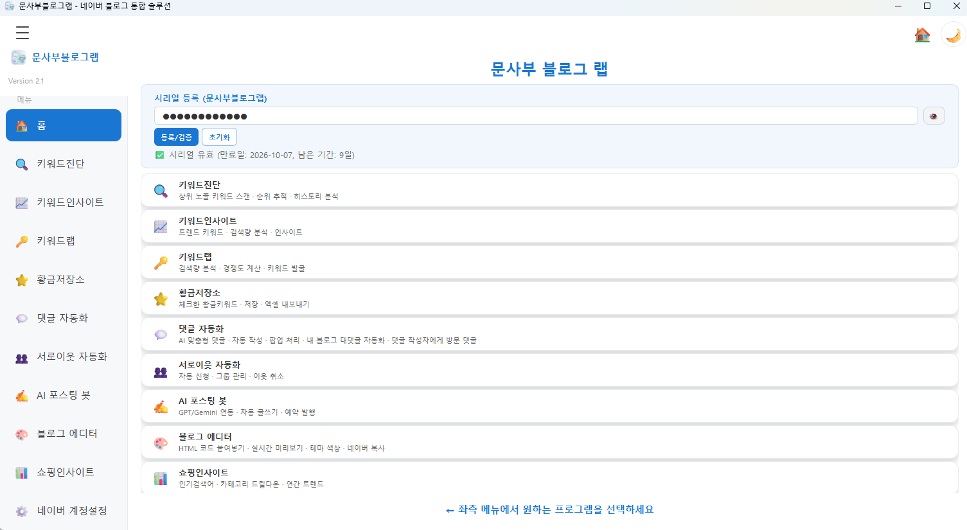Open the hamburger menu icon
The height and width of the screenshot is (530, 967).
pos(22,33)
